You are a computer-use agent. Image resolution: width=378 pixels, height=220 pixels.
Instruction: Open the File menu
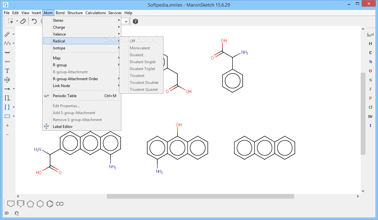click(7, 13)
